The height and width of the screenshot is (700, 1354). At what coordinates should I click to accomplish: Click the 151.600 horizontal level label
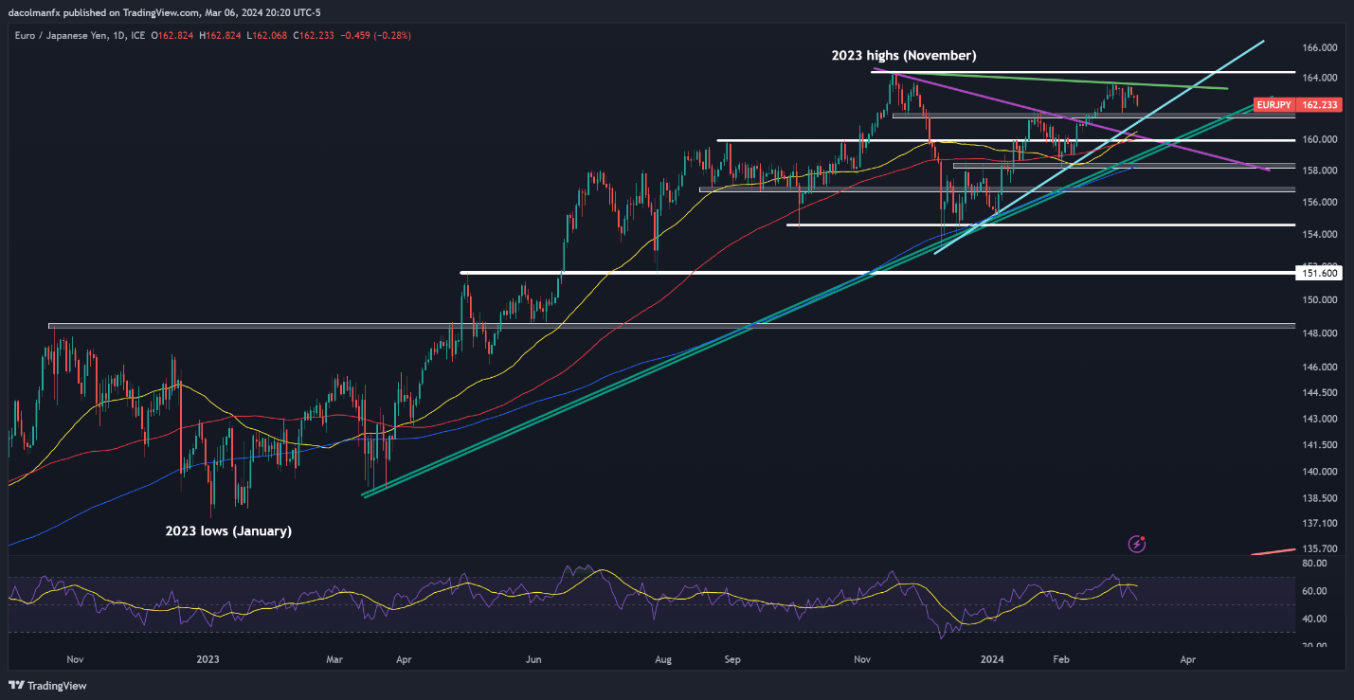(x=1320, y=273)
